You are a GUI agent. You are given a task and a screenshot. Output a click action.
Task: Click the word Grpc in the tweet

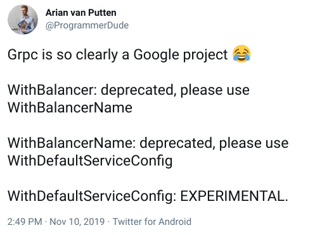(x=23, y=55)
